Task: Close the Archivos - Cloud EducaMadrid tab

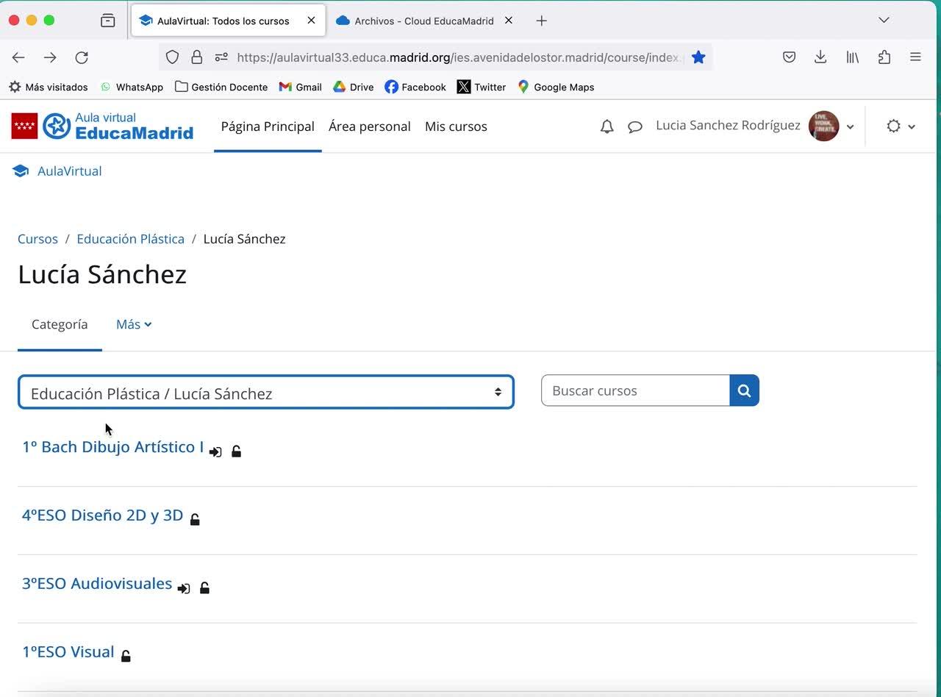Action: click(x=508, y=21)
